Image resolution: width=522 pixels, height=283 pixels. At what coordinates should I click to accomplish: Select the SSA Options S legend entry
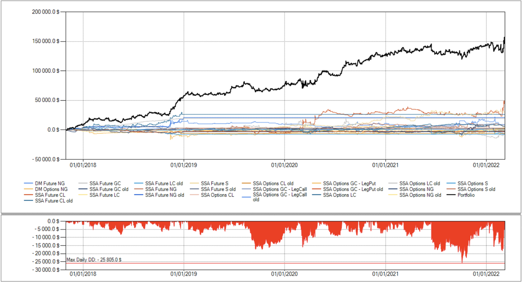click(x=472, y=184)
